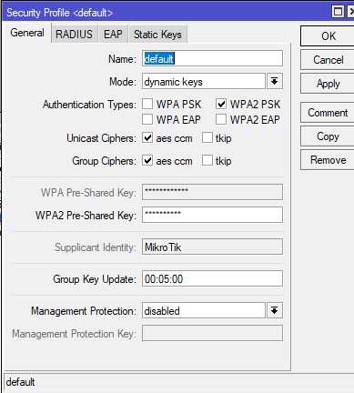Enable tkip for Unicast Ciphers
This screenshot has height=393, width=354.
coord(207,138)
